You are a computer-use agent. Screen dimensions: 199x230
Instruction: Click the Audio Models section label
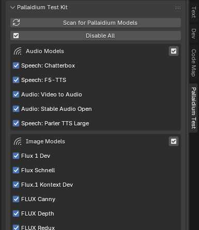click(x=45, y=51)
